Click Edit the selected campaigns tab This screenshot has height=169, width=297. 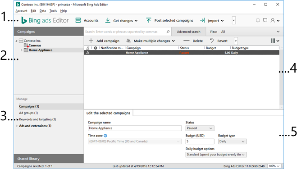108,113
